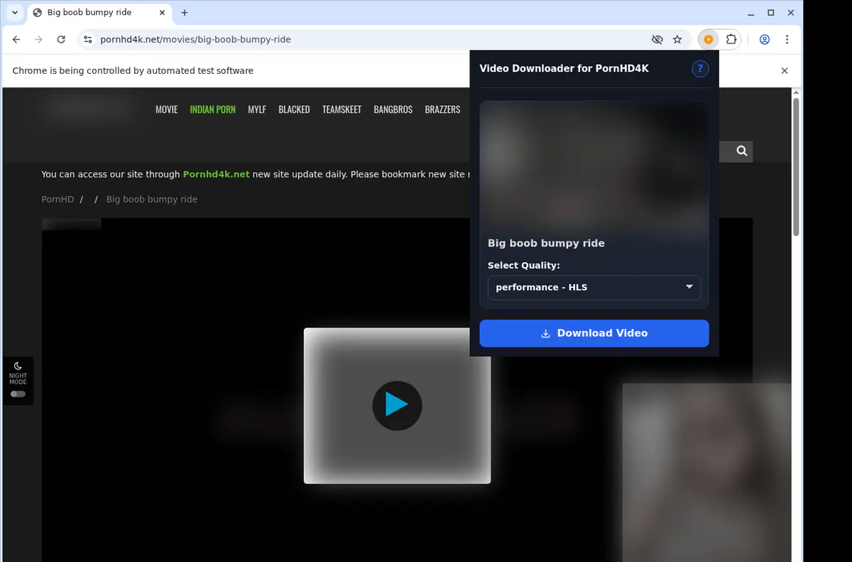Screen dimensions: 852x562
Task: Reload the current page
Action: point(61,40)
